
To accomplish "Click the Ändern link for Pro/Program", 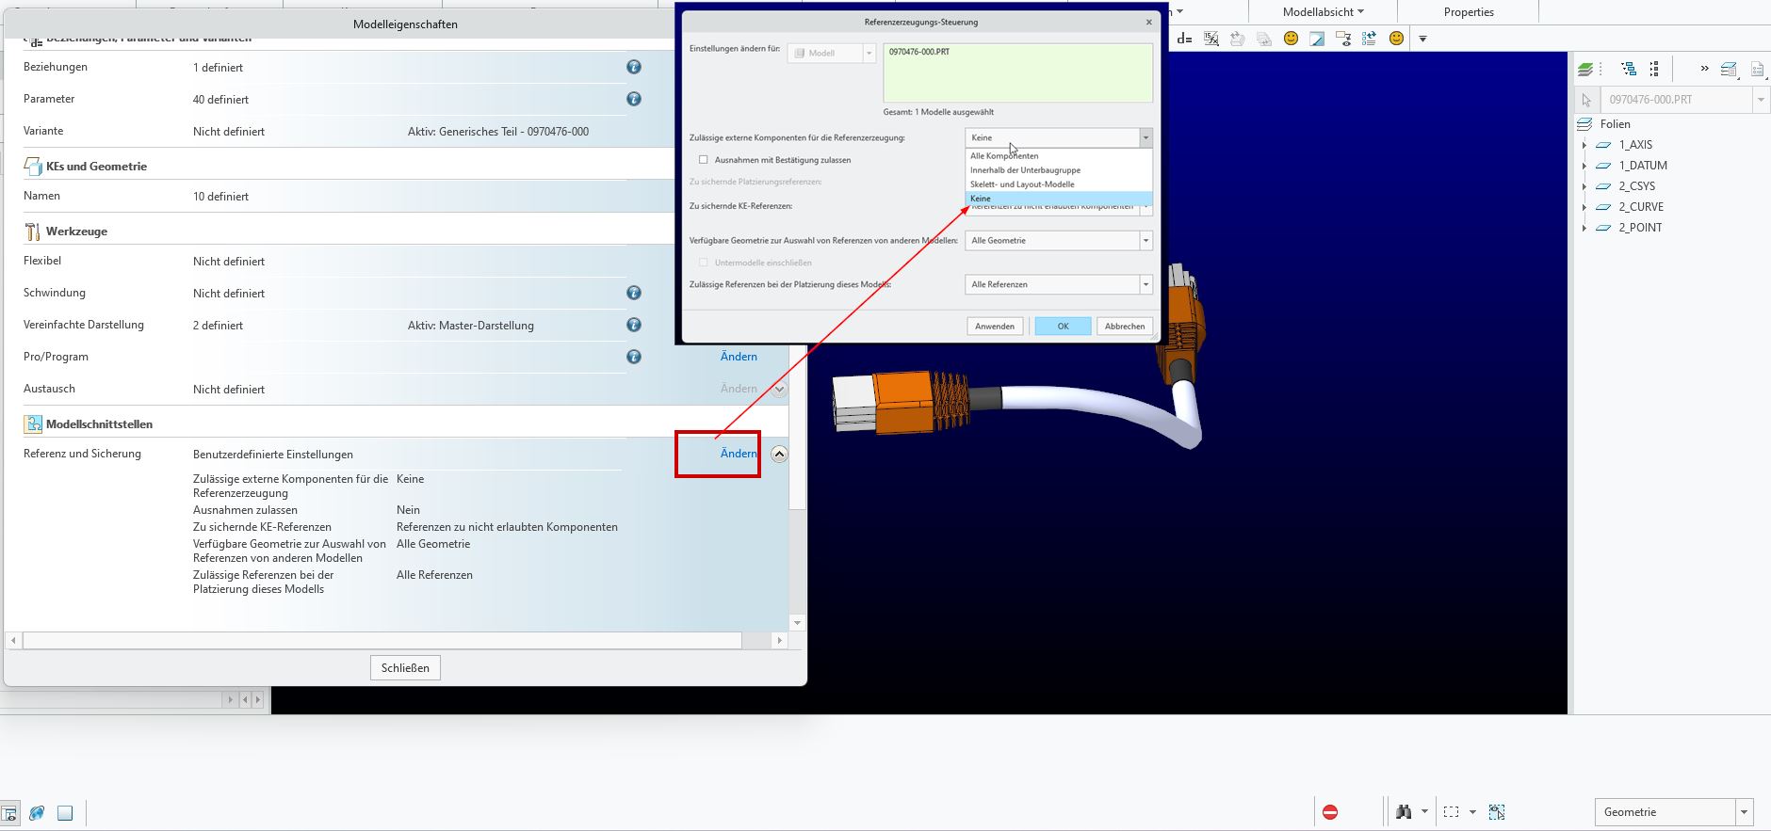I will pos(739,357).
